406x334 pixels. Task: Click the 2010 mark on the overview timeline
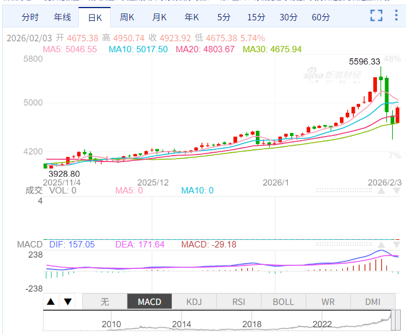111,324
